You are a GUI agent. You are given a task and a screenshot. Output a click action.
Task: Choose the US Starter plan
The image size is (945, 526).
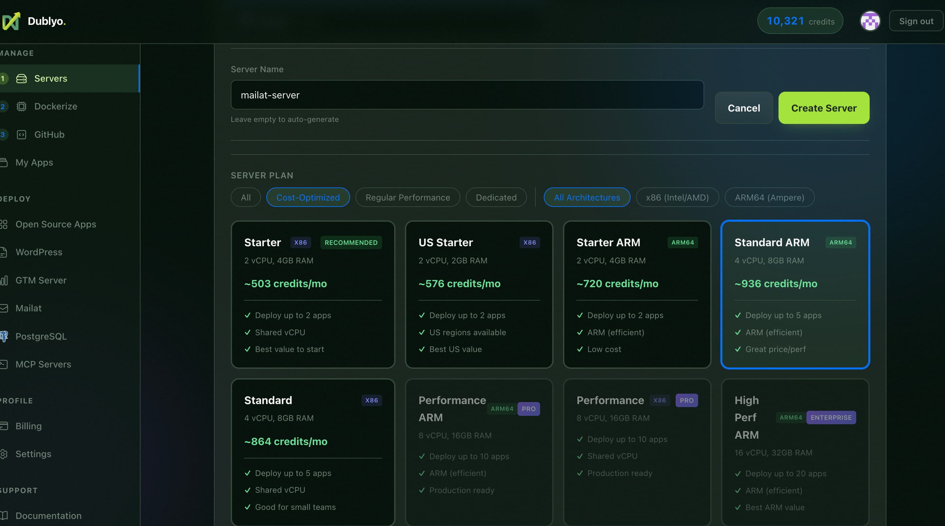479,295
